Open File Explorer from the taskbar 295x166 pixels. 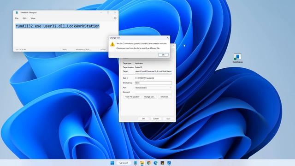(142, 163)
